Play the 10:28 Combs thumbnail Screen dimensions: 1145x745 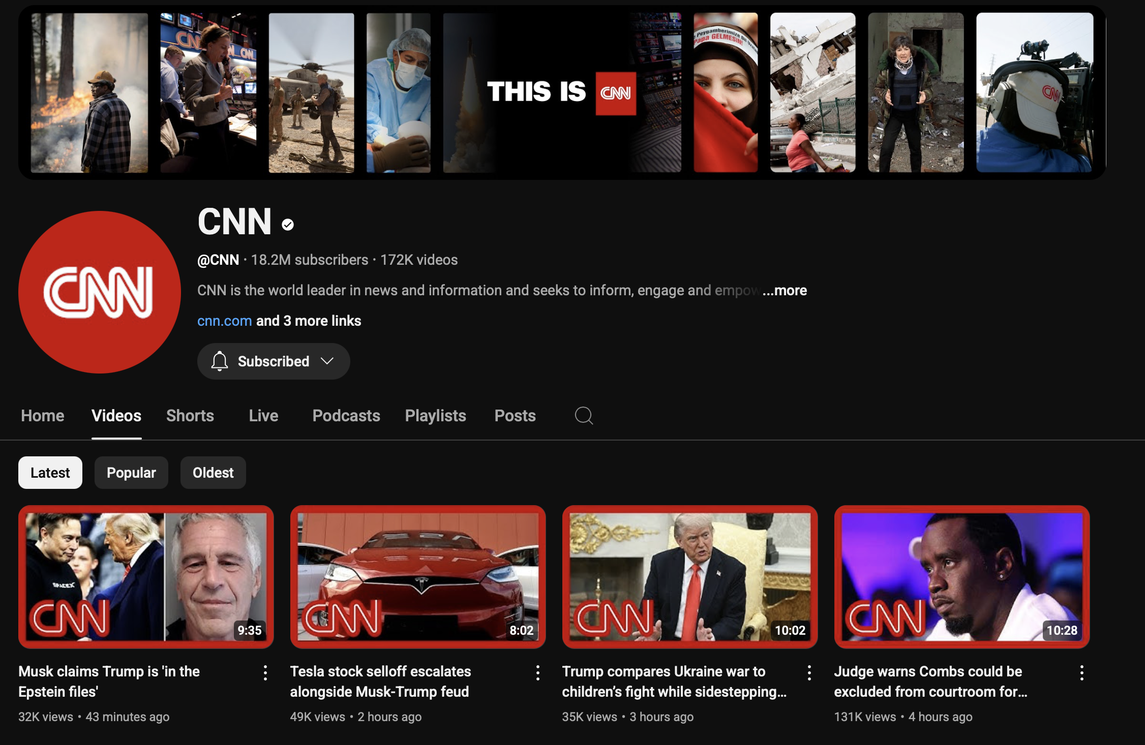[962, 577]
